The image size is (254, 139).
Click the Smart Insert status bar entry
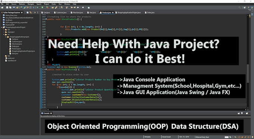click(x=167, y=137)
